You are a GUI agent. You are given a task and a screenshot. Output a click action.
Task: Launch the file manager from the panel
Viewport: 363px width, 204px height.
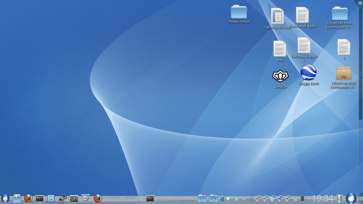pyautogui.click(x=17, y=198)
